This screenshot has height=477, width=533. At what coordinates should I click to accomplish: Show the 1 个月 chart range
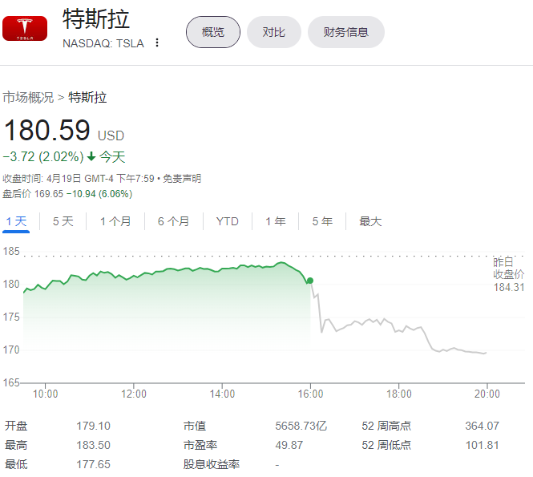[115, 221]
